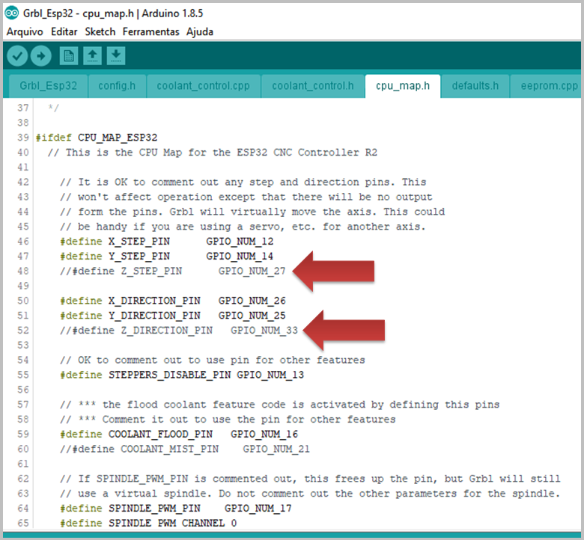Switch to the defaults.h tab

tap(475, 86)
